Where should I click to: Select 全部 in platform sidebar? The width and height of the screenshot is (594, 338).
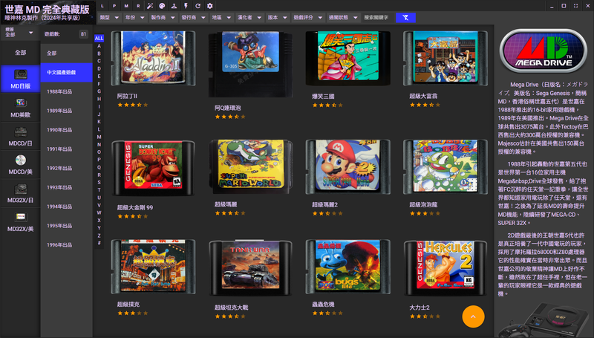[x=21, y=53]
